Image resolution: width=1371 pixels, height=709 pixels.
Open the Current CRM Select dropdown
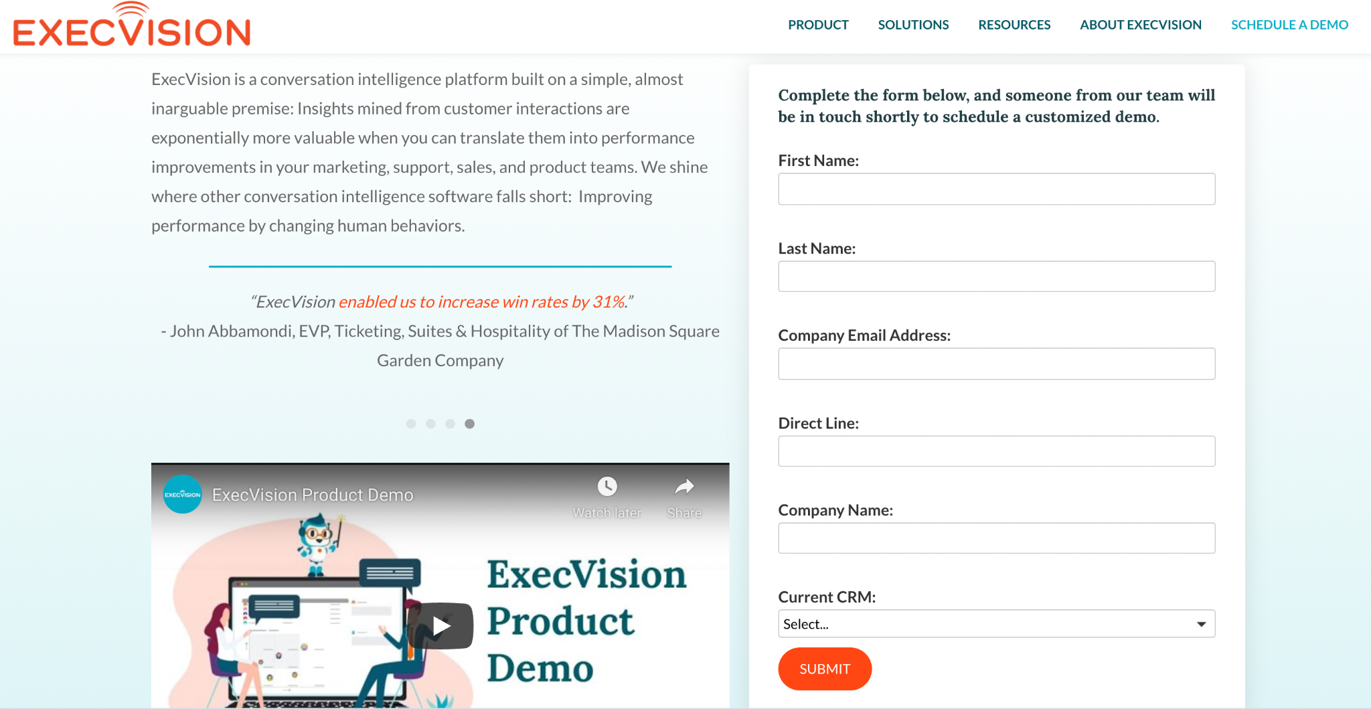pos(996,624)
